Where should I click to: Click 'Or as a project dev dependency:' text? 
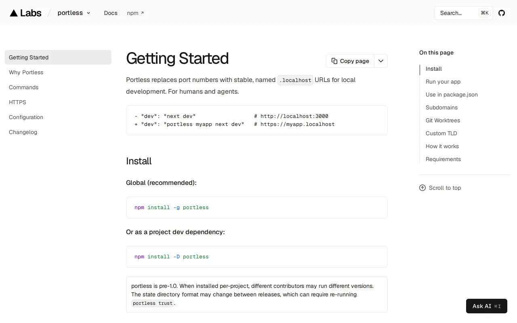[x=175, y=232]
